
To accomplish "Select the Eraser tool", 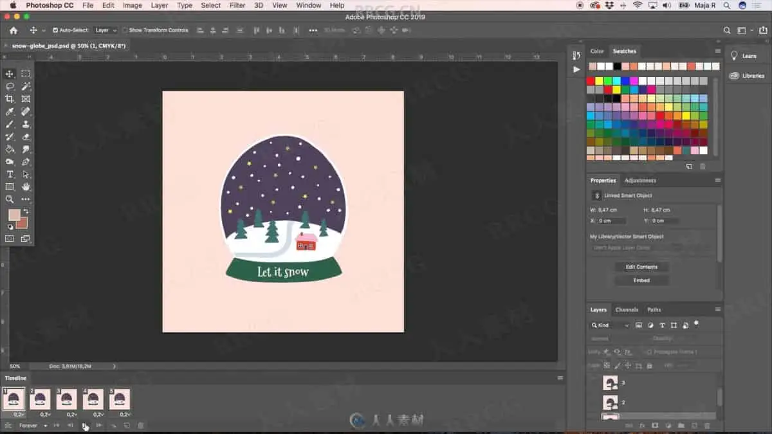I will (x=26, y=136).
